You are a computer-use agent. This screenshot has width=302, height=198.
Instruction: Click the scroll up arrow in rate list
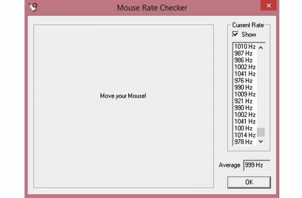[x=261, y=48]
